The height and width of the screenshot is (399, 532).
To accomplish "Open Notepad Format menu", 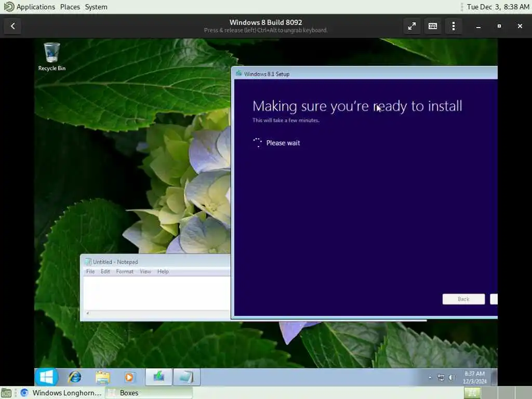I will (x=125, y=271).
